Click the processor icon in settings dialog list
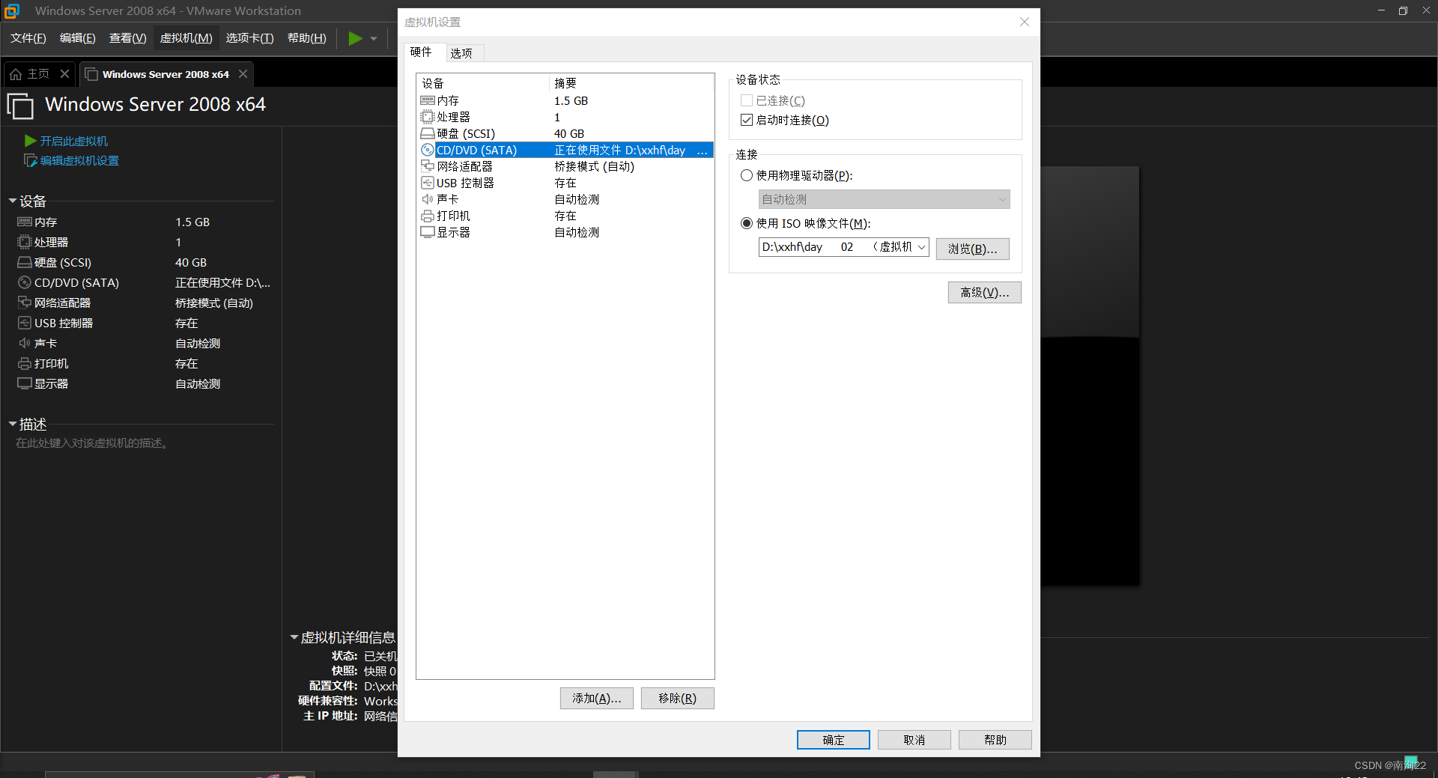 [428, 117]
